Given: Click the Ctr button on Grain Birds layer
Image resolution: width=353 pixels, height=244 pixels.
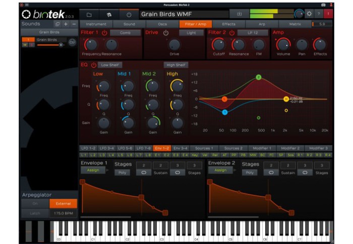Looking at the screenshot, I should (72, 42).
